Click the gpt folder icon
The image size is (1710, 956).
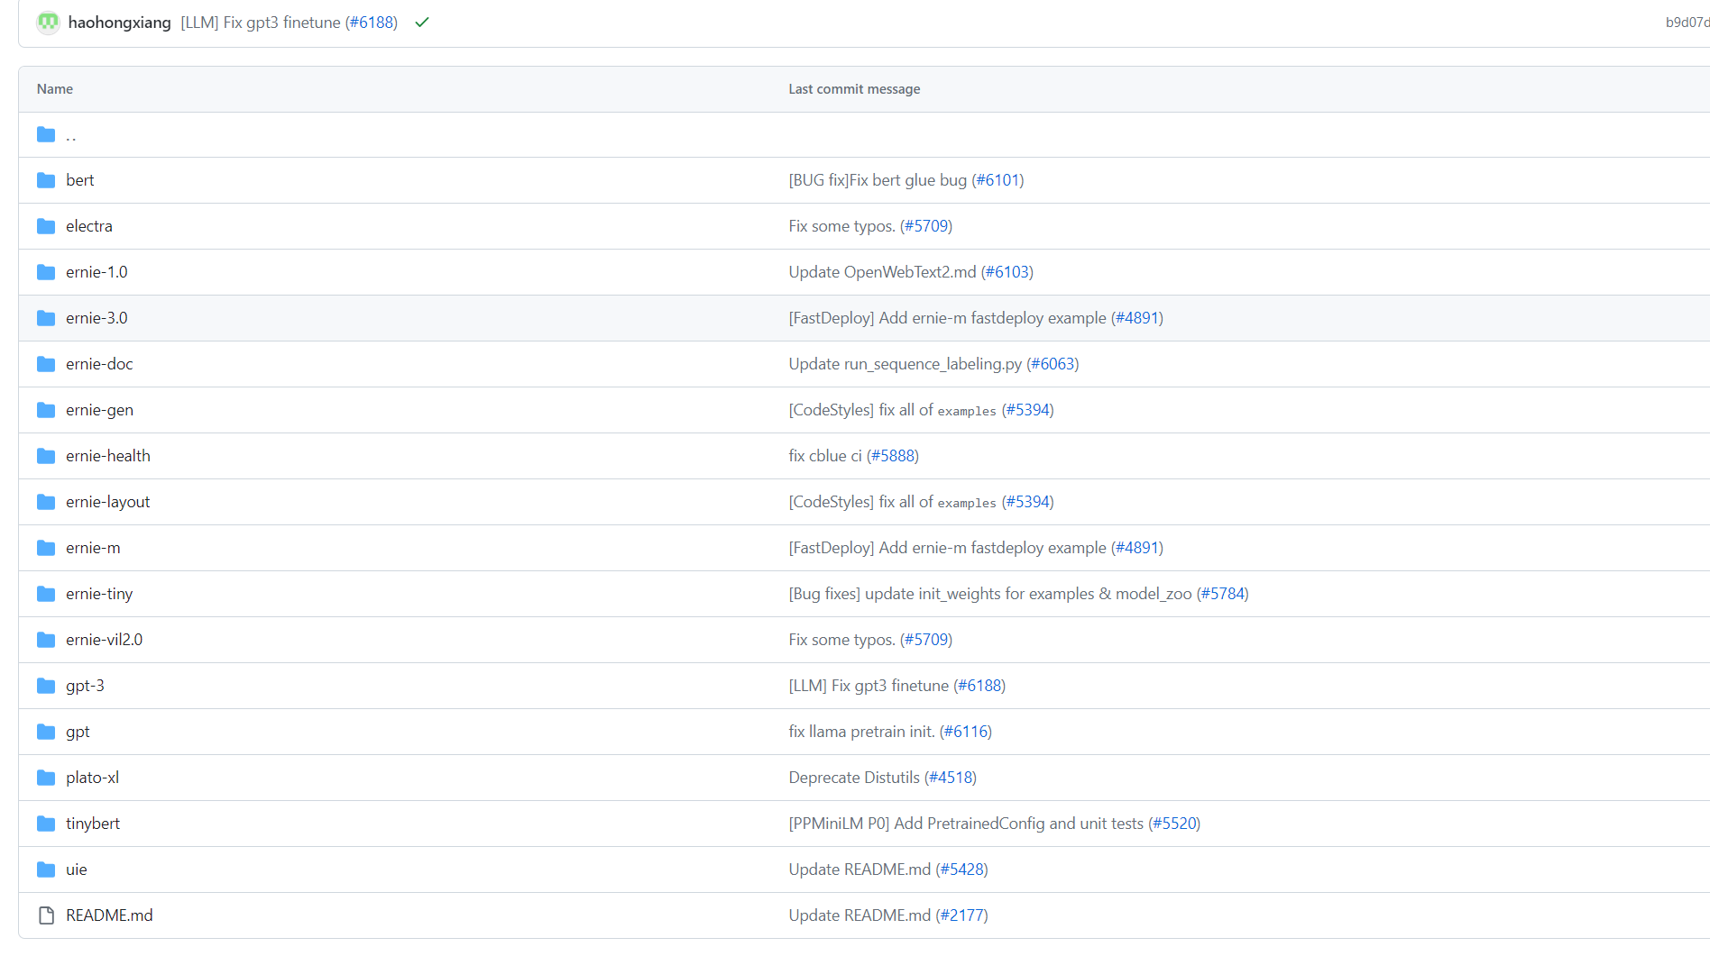tap(46, 732)
